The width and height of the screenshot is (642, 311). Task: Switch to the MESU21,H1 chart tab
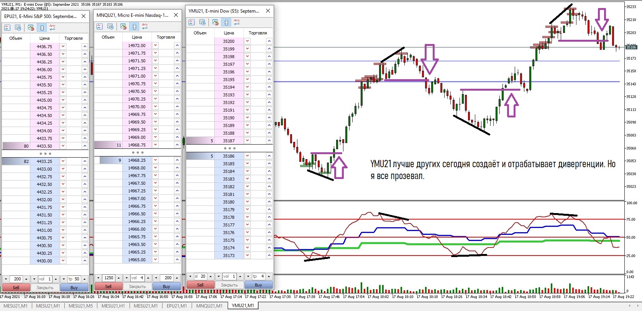tap(113, 306)
